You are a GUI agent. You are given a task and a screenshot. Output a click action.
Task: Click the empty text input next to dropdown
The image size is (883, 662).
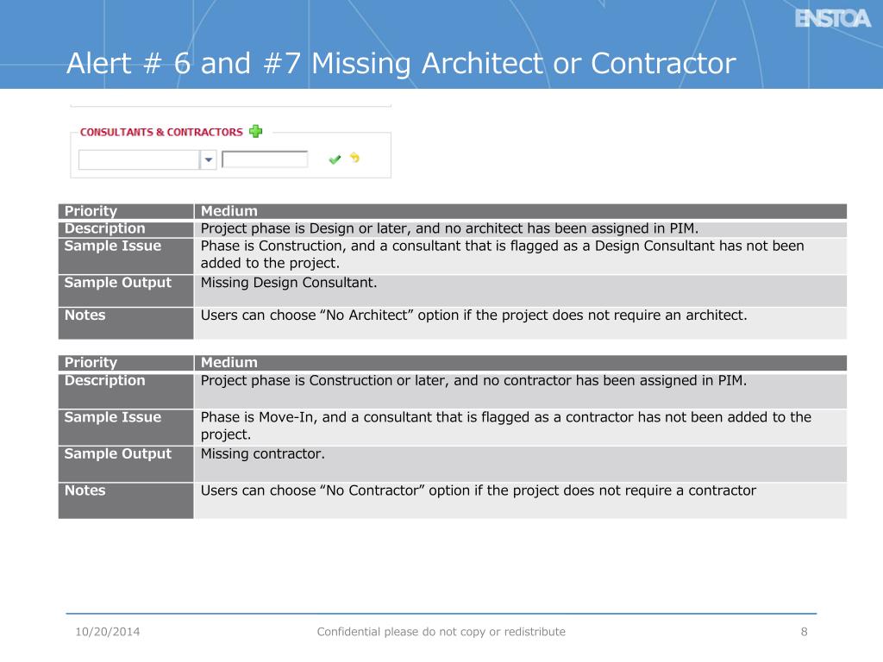point(265,159)
